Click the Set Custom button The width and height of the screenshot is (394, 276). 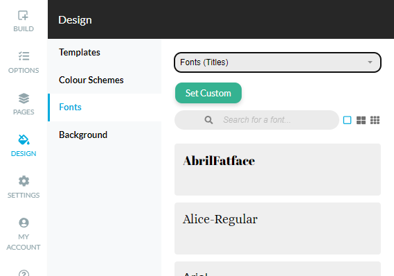click(208, 93)
